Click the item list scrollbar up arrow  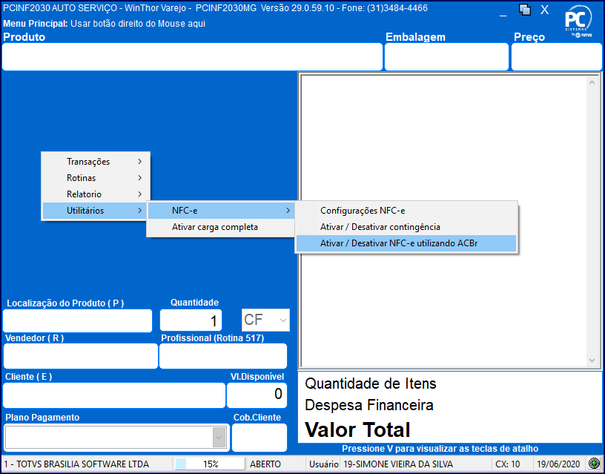(592, 82)
